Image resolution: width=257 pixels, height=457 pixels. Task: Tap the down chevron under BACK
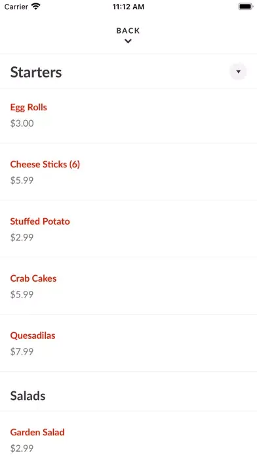point(128,41)
